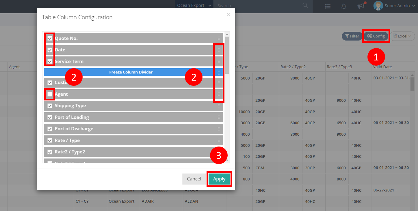Enable the Agent column checkbox

click(x=50, y=94)
